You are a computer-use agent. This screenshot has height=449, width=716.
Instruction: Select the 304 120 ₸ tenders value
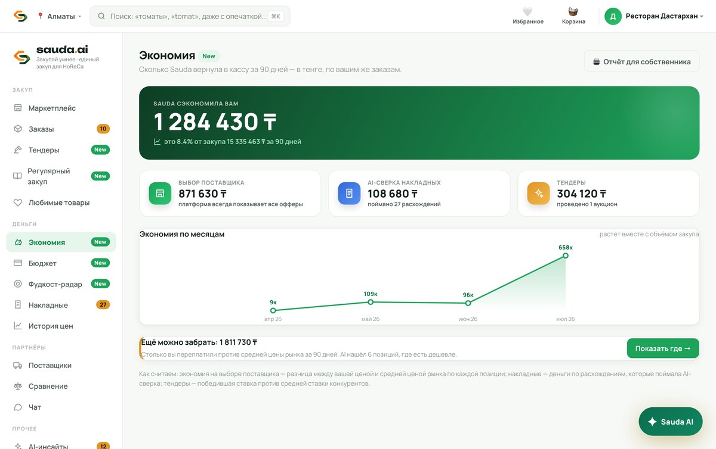coord(582,194)
